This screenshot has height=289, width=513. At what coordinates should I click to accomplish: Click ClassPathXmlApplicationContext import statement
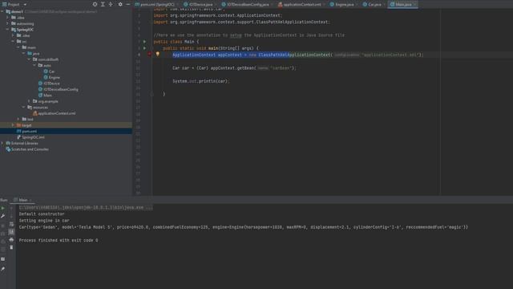click(241, 22)
